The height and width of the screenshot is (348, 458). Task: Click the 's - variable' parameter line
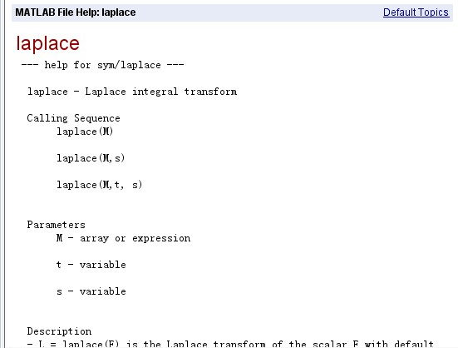pyautogui.click(x=91, y=291)
